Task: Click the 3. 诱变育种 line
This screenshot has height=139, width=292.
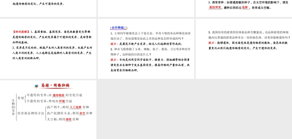Action: click(248, 3)
